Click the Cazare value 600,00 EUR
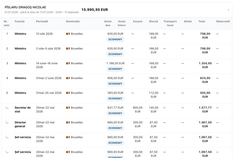 [x=138, y=109]
